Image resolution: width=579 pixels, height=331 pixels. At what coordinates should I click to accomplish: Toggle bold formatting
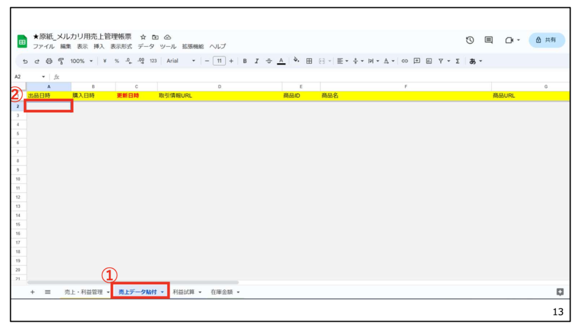click(245, 61)
